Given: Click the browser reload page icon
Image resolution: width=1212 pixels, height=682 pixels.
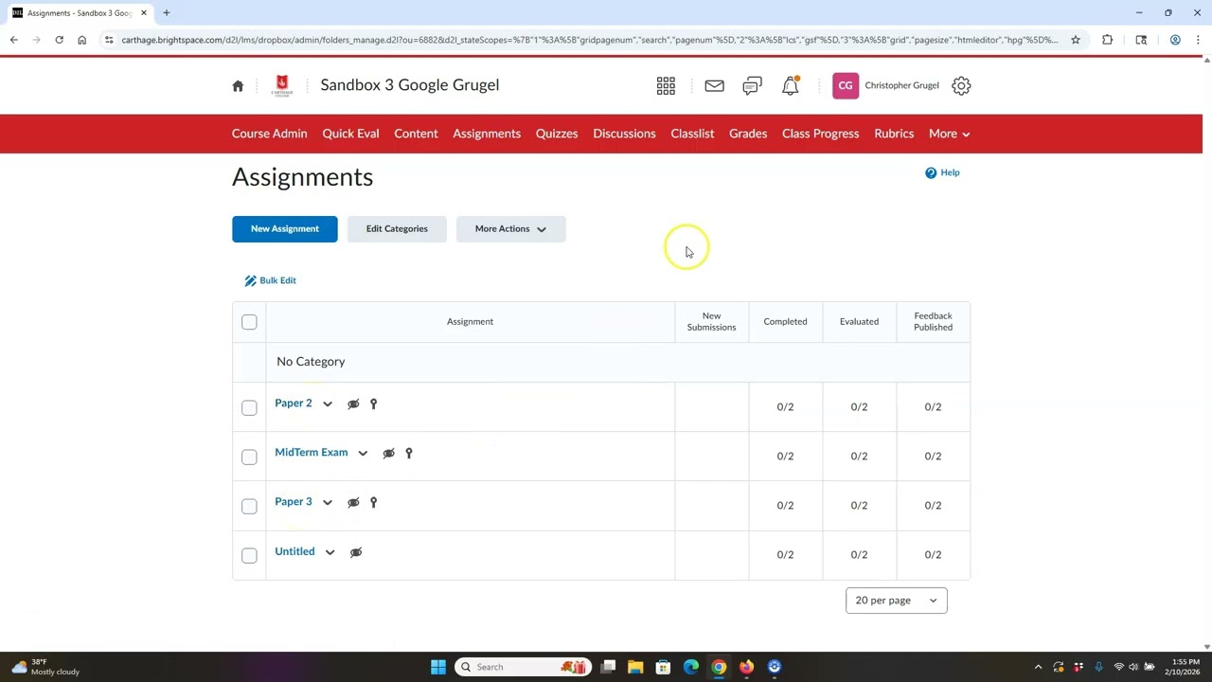Looking at the screenshot, I should pos(59,40).
